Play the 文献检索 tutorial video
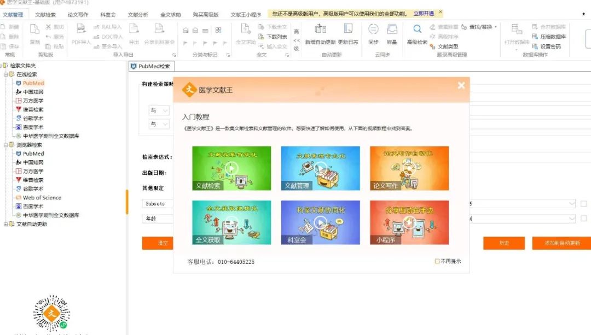 pos(231,168)
